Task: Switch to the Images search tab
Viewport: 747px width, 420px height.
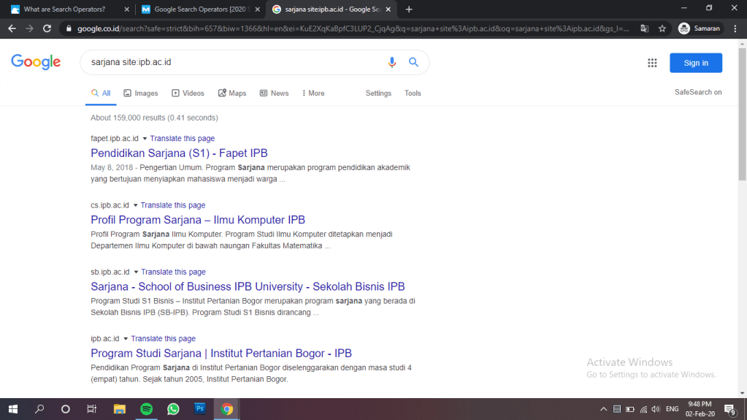Action: 141,93
